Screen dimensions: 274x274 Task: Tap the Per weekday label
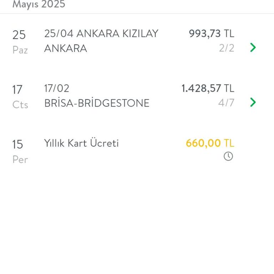pos(20,159)
